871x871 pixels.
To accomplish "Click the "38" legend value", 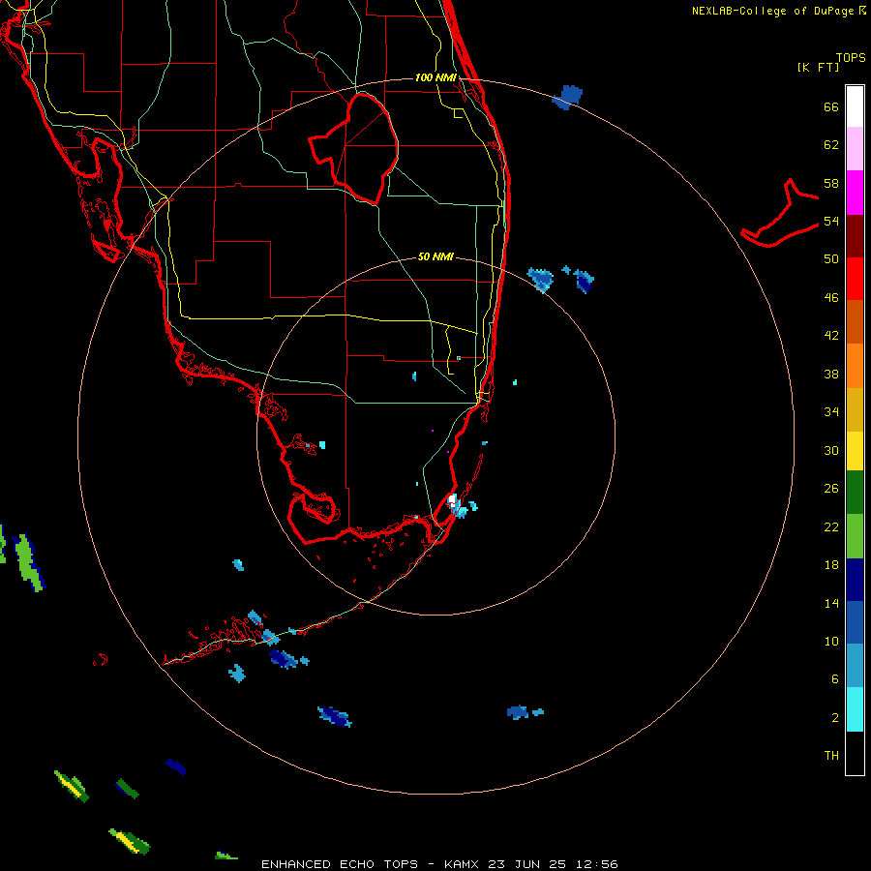I will point(831,374).
